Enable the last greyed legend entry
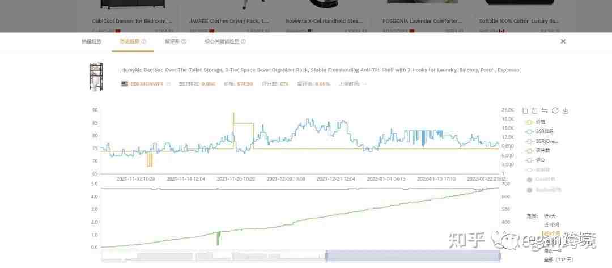The width and height of the screenshot is (612, 268). [543, 190]
